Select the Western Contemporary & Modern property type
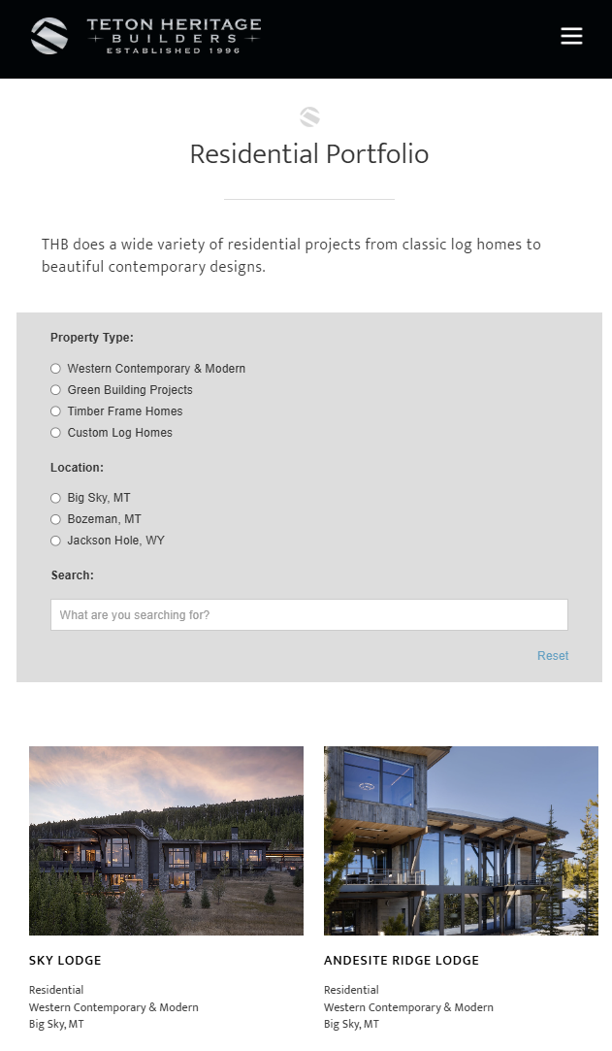The height and width of the screenshot is (1051, 612). pyautogui.click(x=55, y=368)
